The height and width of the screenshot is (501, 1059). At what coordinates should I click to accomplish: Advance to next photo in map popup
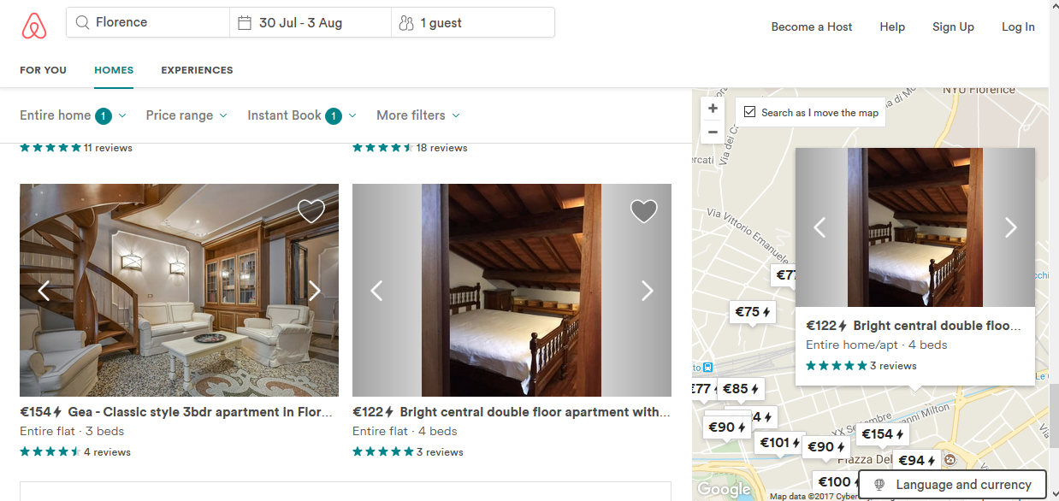tap(1010, 227)
